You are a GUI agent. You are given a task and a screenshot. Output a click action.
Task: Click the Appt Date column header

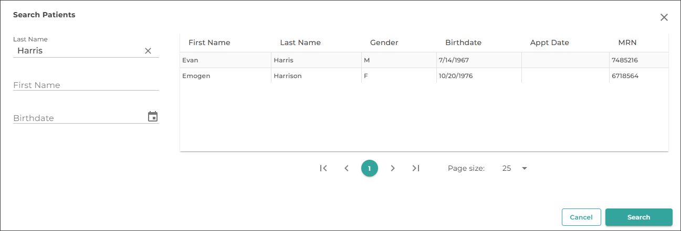[549, 42]
